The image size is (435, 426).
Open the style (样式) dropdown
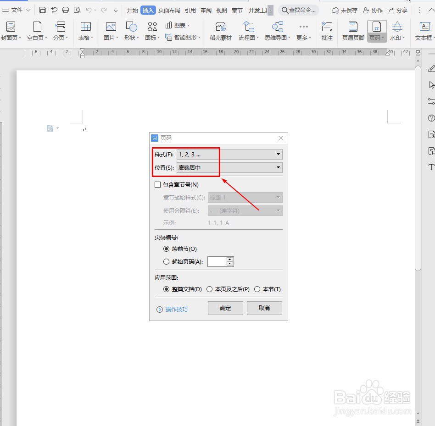coord(229,155)
